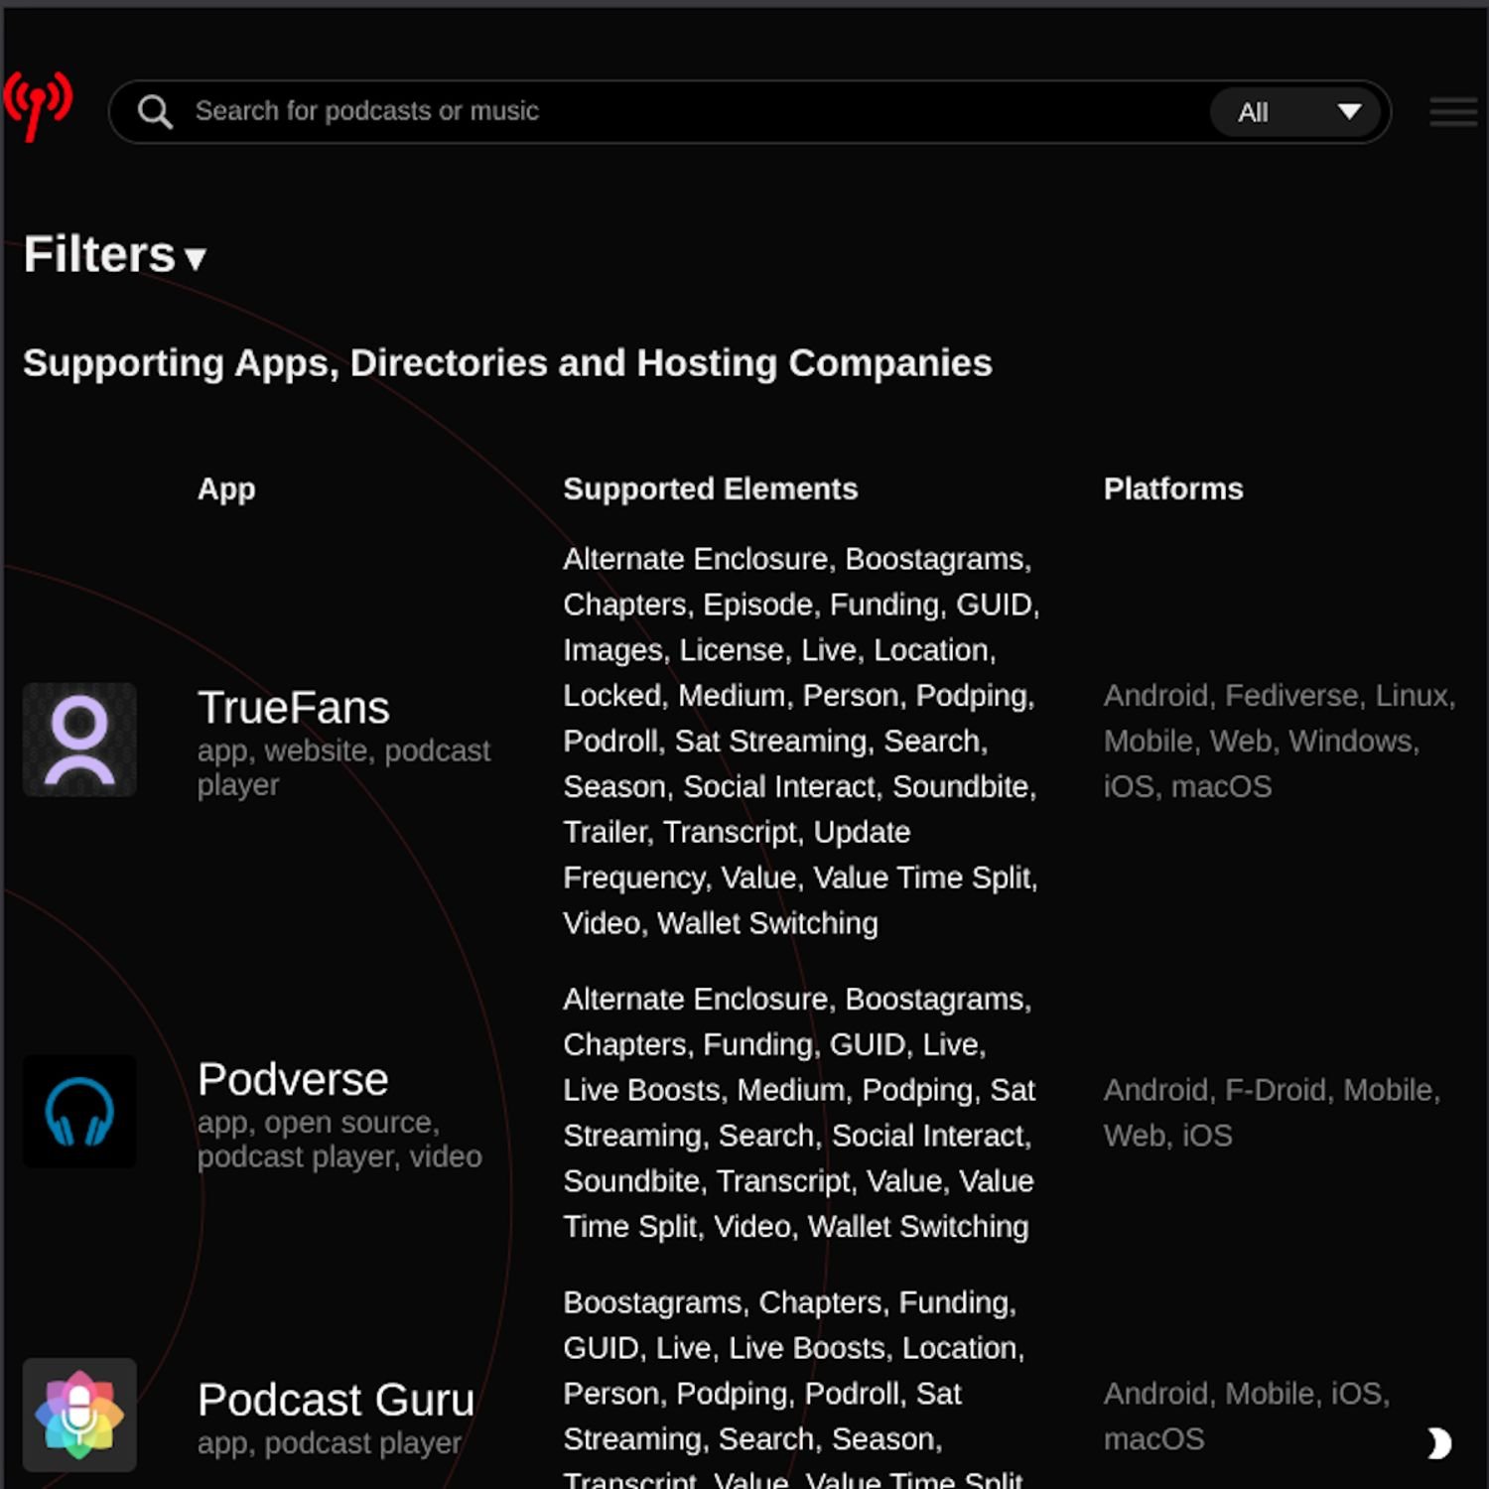Click TrueFans supported elements list
This screenshot has height=1489, width=1489.
801,741
